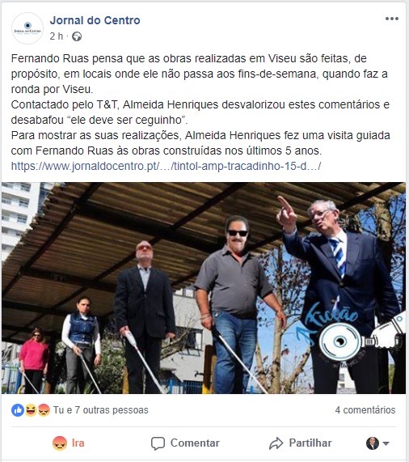The width and height of the screenshot is (409, 462).
Task: Open the post options three-dots menu
Action: tap(392, 19)
